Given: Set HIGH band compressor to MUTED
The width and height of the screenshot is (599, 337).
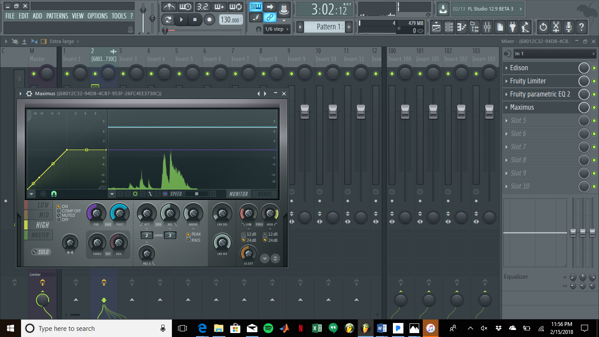Looking at the screenshot, I should point(58,215).
